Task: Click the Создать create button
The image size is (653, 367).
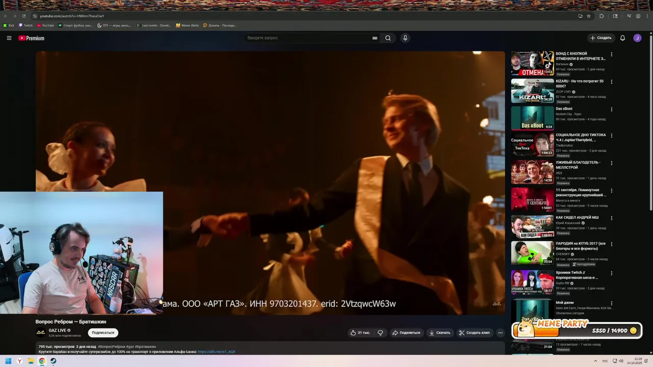Action: [601, 38]
